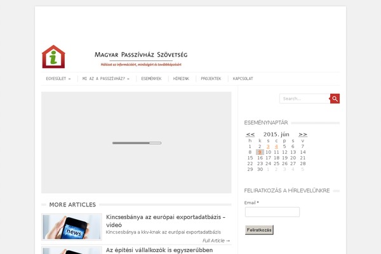Open the Események menu item
The width and height of the screenshot is (381, 254).
tap(151, 79)
